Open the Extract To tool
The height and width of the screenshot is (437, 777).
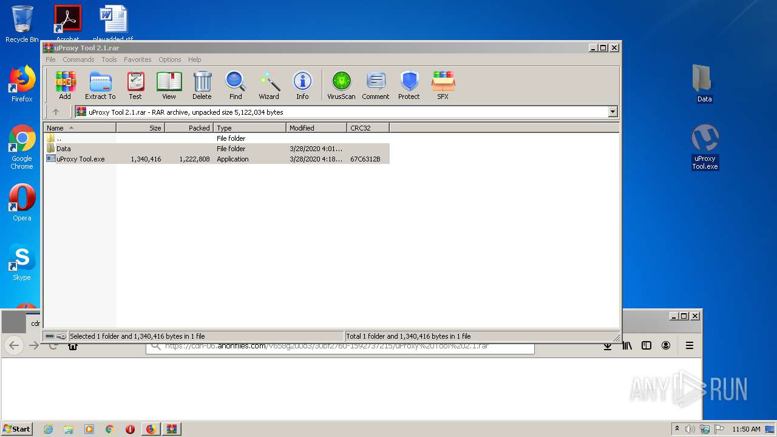pos(100,85)
